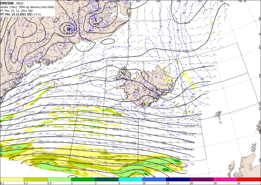Click the pale yellow 0.1–0.3 legend swatch
Screen dimensions: 261x185
pos(12,179)
